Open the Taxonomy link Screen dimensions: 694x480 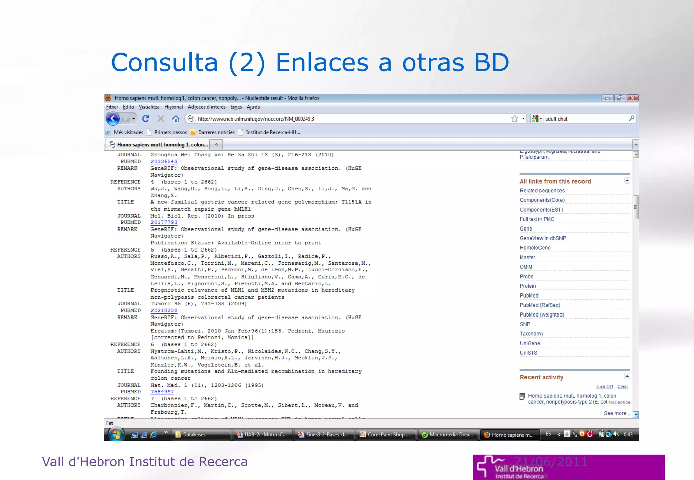(531, 334)
